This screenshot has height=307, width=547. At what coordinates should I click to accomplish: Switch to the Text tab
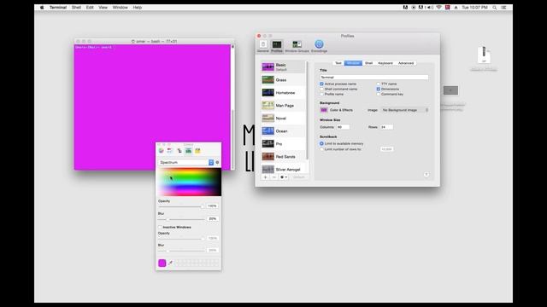point(338,63)
